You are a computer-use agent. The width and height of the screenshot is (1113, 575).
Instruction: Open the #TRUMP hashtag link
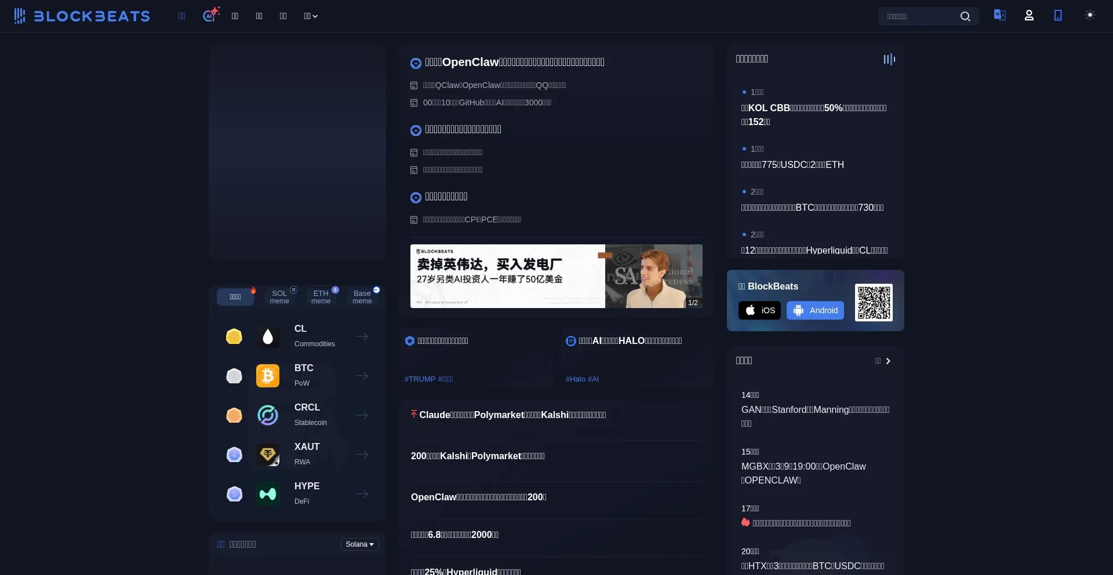tap(420, 379)
